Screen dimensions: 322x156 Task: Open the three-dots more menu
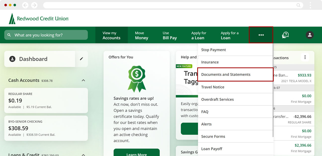click(261, 35)
